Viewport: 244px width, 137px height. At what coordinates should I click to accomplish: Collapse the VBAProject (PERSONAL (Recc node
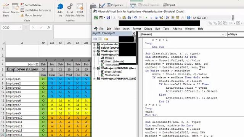94,68
